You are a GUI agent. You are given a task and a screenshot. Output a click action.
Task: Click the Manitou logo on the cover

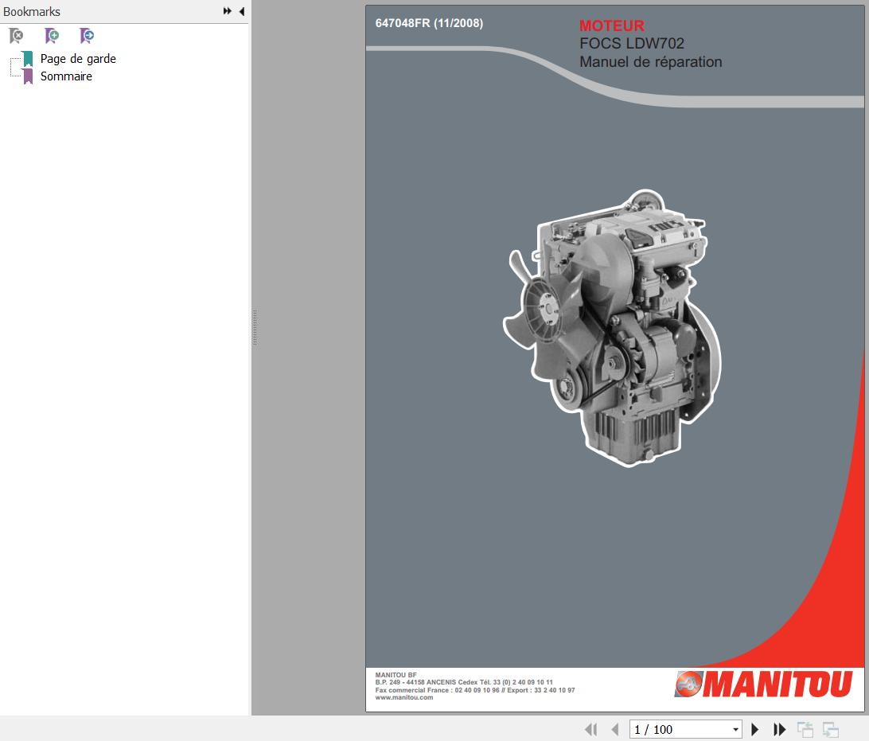[x=763, y=684]
